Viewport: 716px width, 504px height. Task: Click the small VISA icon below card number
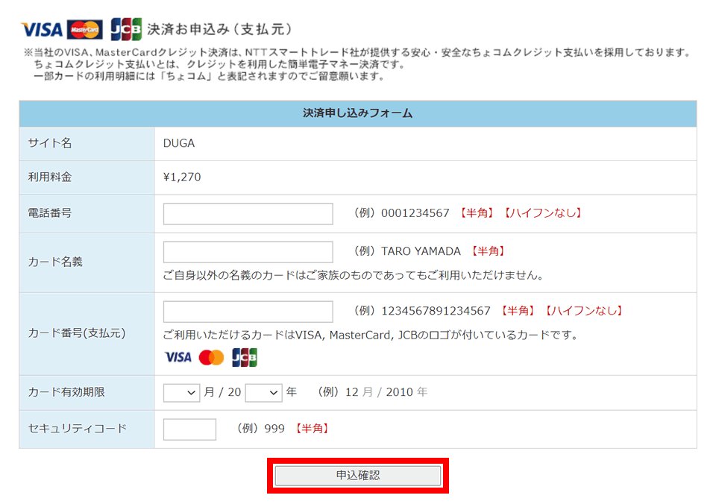pos(178,358)
